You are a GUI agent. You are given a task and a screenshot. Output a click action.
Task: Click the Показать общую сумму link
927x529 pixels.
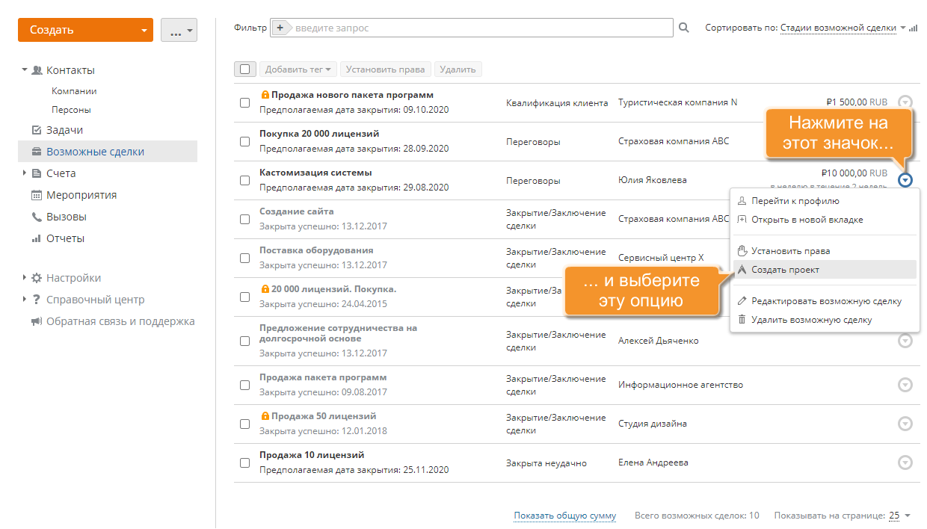click(x=565, y=516)
